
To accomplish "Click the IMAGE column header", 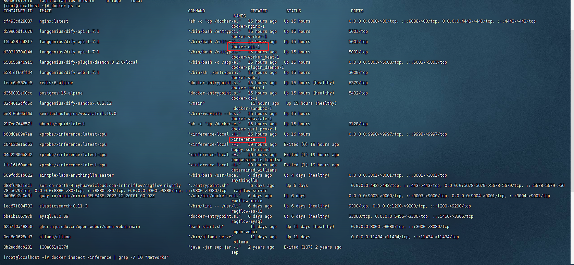I will (46, 11).
